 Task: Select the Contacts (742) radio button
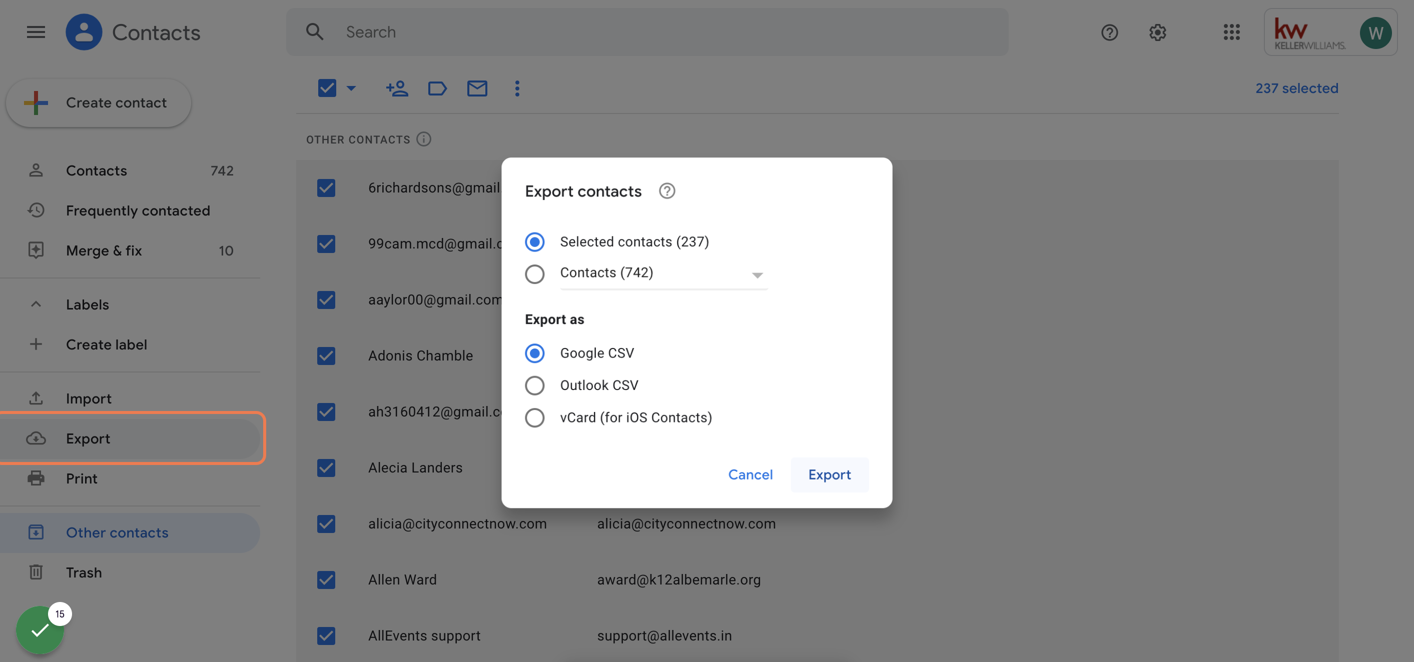pyautogui.click(x=534, y=273)
